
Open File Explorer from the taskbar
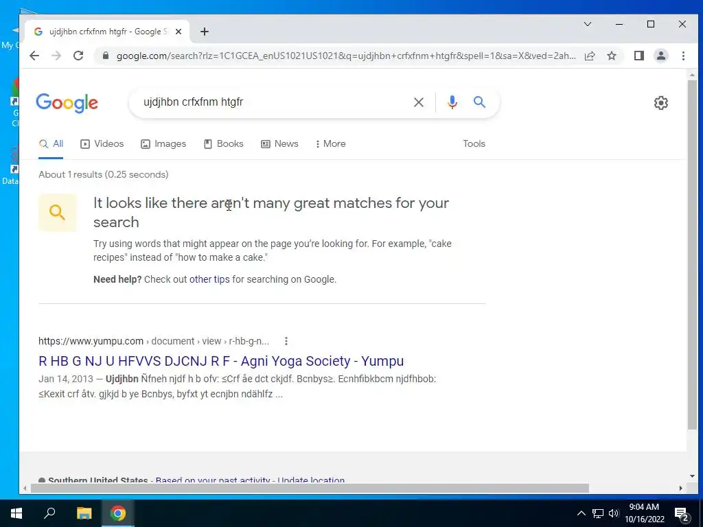(84, 513)
